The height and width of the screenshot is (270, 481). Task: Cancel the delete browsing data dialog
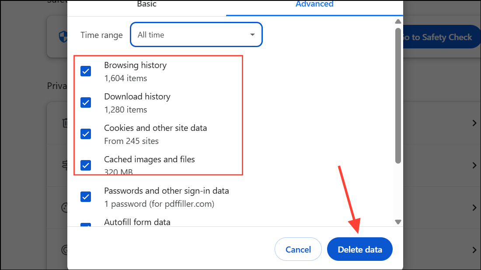[x=298, y=249]
